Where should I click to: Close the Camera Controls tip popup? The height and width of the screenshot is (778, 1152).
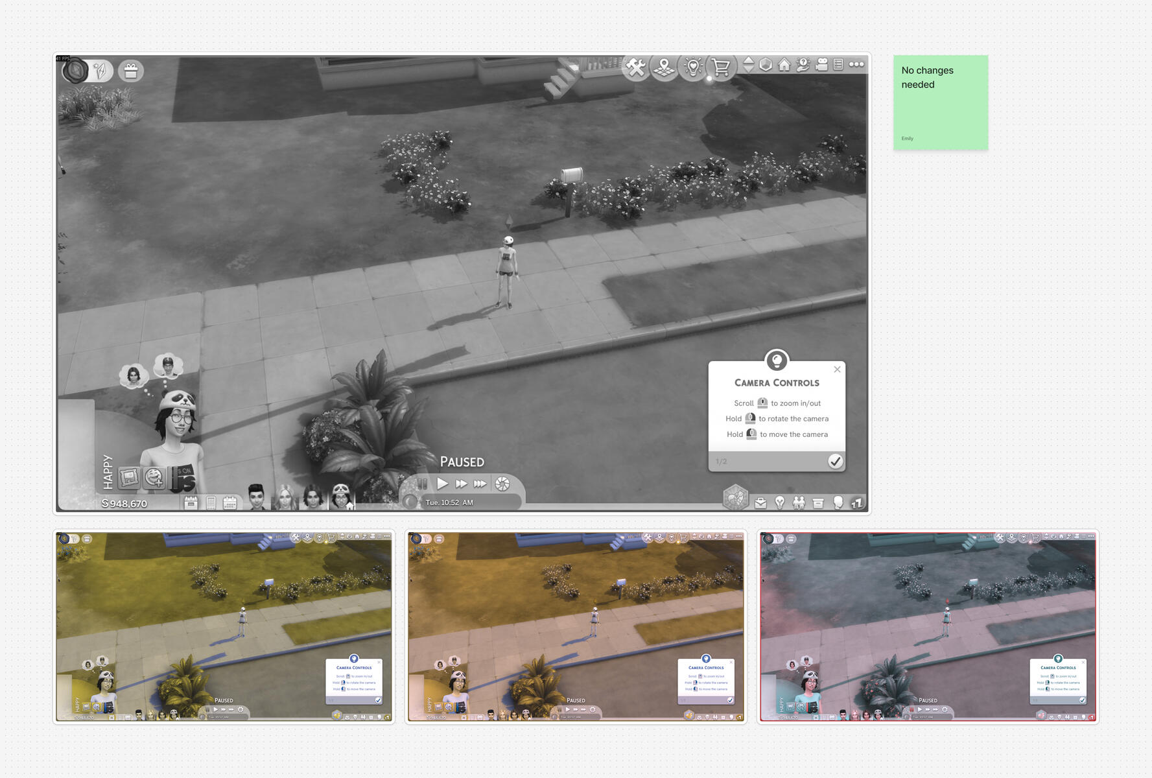[837, 369]
